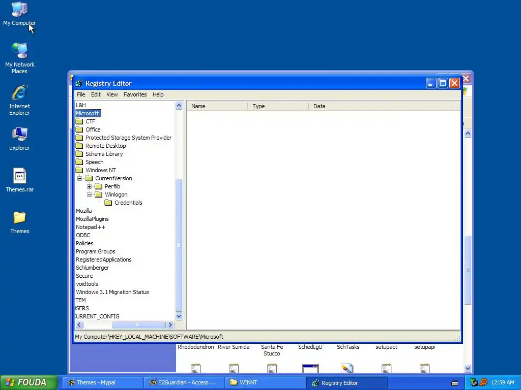Screen dimensions: 521x390
Task: Select the Policies key
Action: (x=85, y=243)
